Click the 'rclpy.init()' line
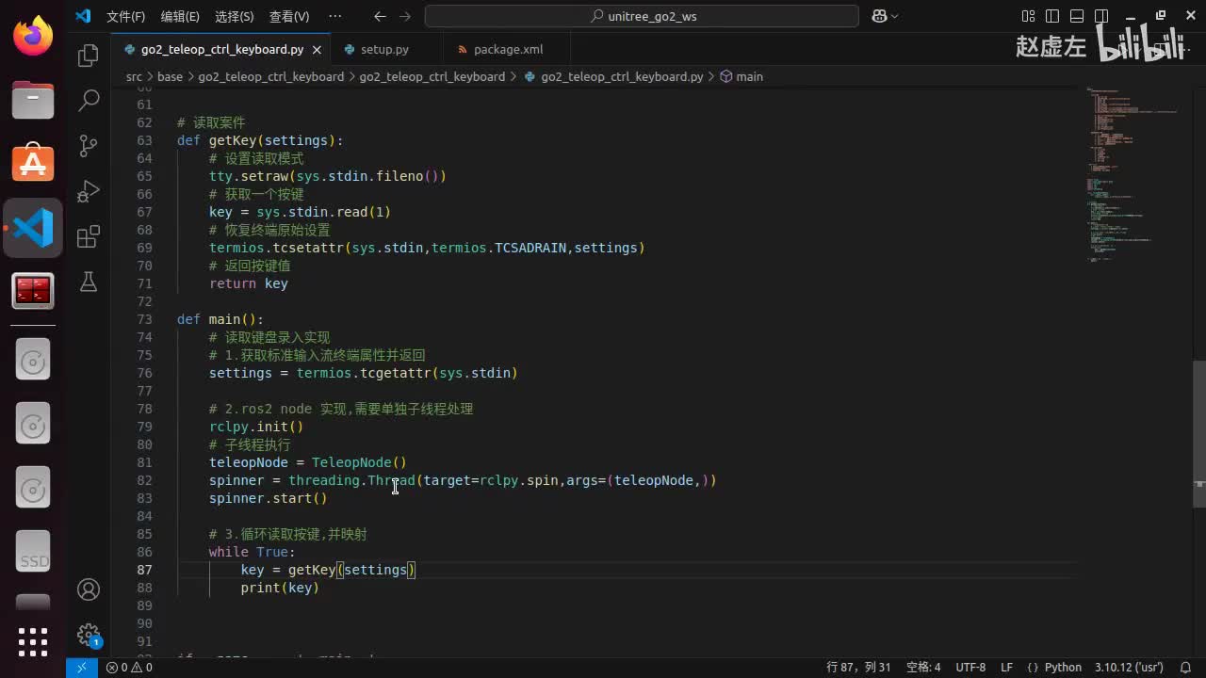 (x=256, y=427)
